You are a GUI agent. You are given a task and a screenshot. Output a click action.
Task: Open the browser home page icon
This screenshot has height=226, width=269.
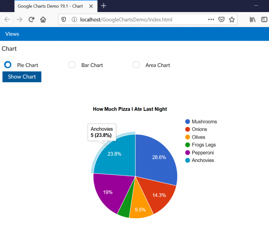click(43, 20)
